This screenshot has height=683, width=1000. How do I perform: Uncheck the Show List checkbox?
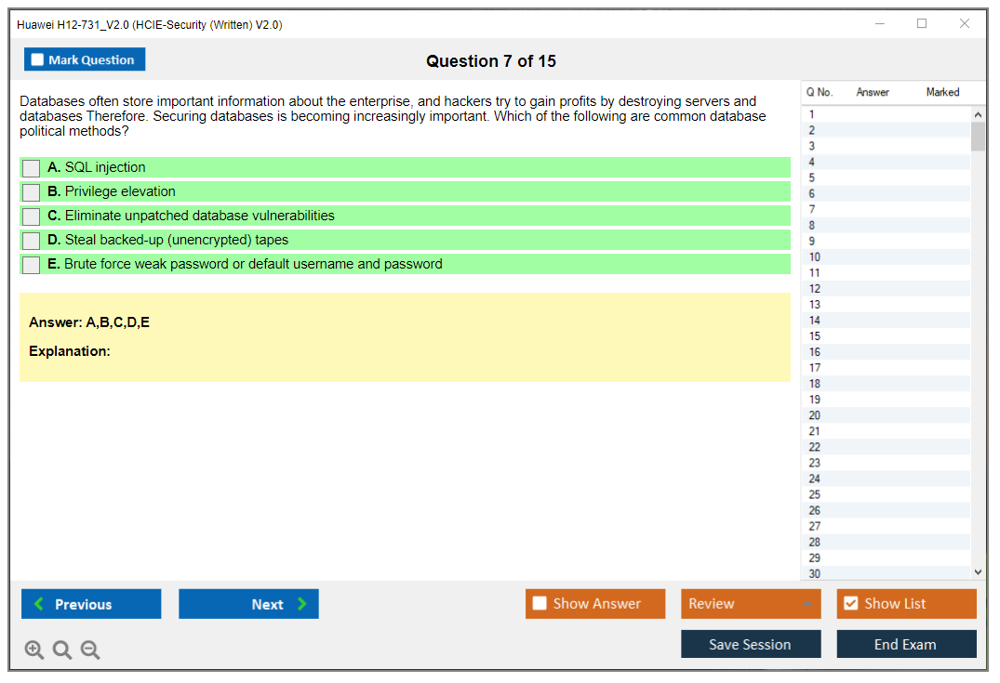pos(850,604)
